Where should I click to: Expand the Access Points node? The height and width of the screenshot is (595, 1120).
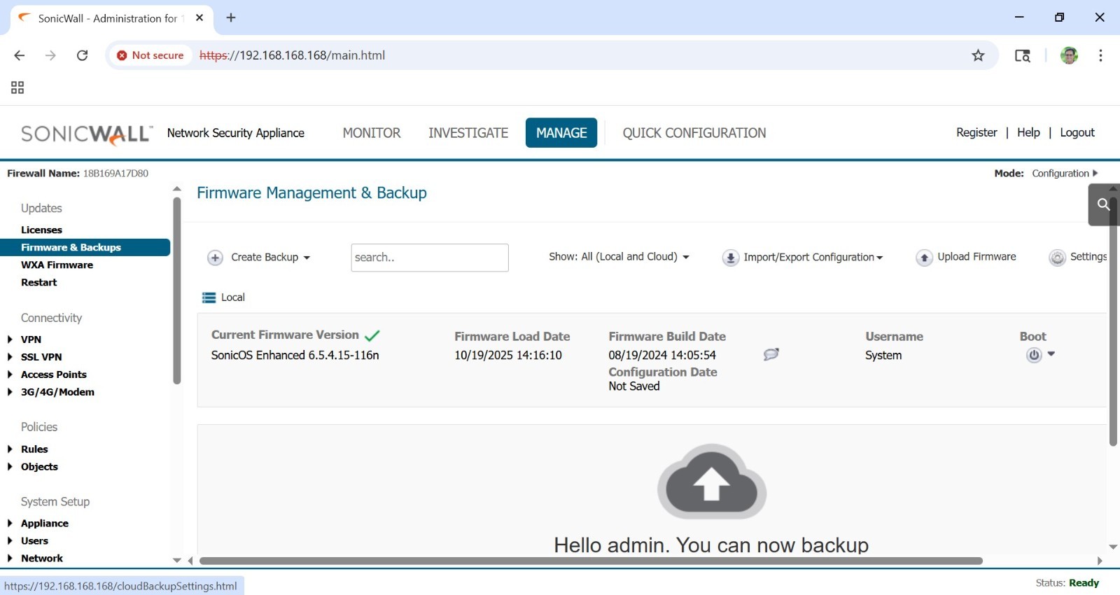pos(10,374)
